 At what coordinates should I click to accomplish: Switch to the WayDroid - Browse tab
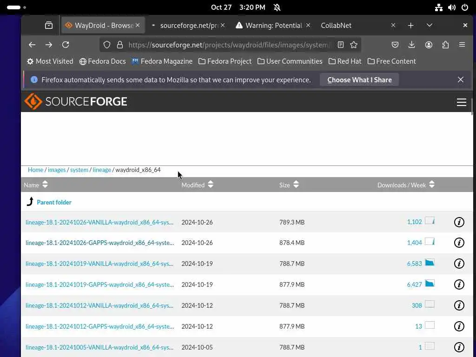click(x=103, y=25)
